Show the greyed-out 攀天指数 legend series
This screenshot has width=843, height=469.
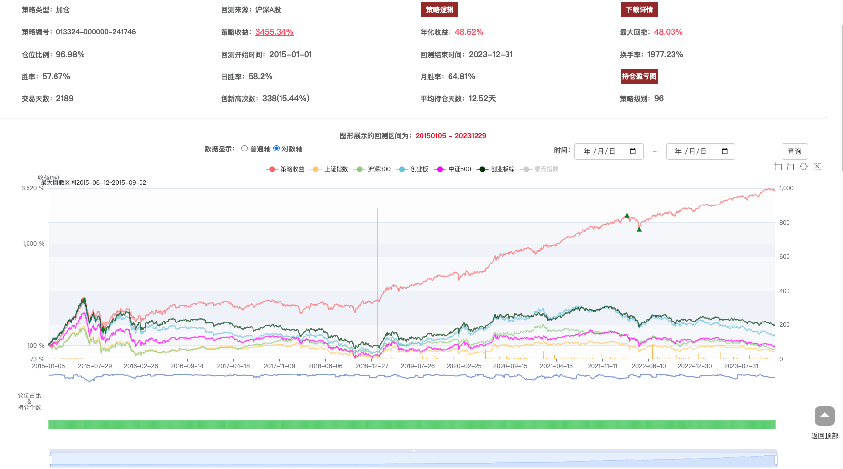click(x=539, y=169)
